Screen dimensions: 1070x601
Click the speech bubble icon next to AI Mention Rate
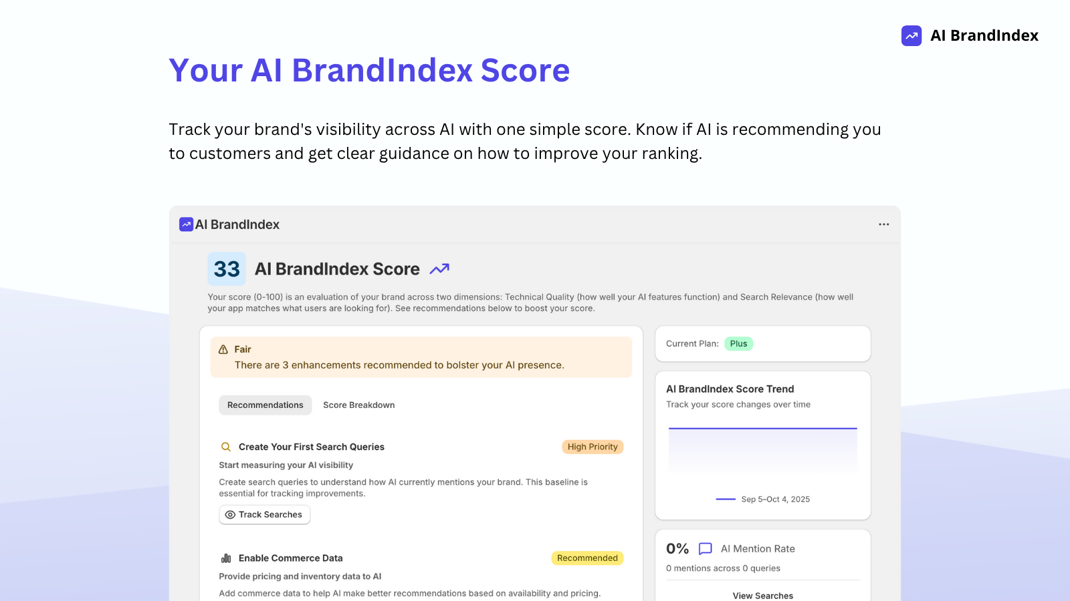click(x=706, y=548)
